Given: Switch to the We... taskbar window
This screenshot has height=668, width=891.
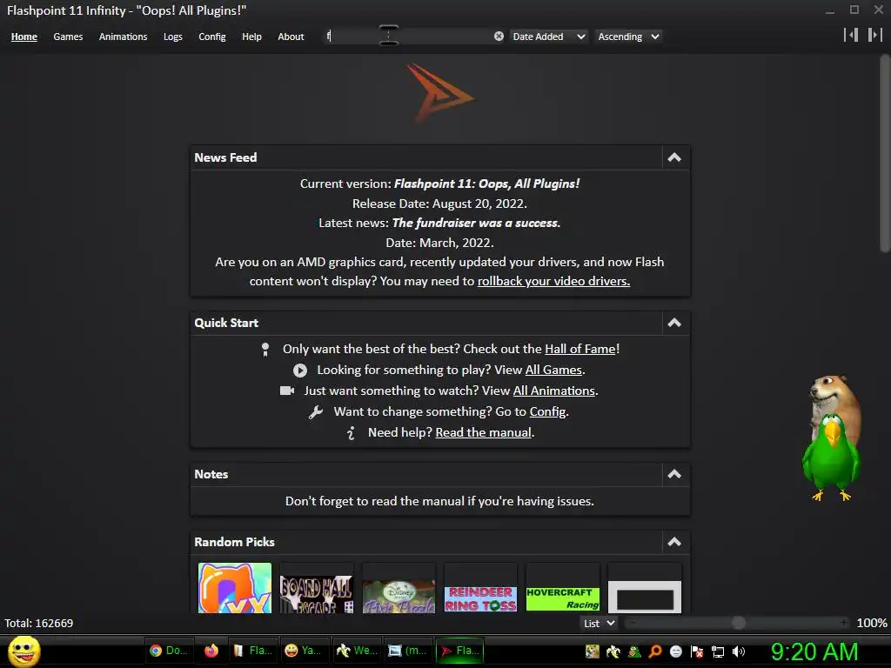Looking at the screenshot, I should (356, 651).
